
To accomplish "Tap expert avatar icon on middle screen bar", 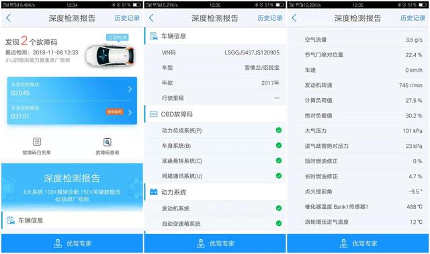I will 201,243.
